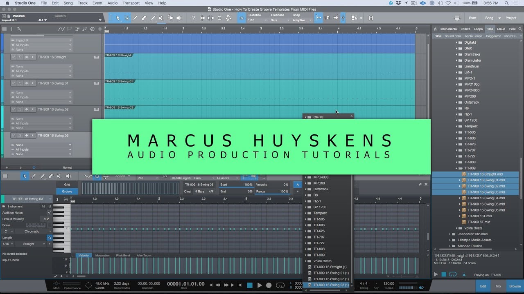This screenshot has height=294, width=524.
Task: Click the drum editor icon beside keyboard
Action: click(x=66, y=199)
